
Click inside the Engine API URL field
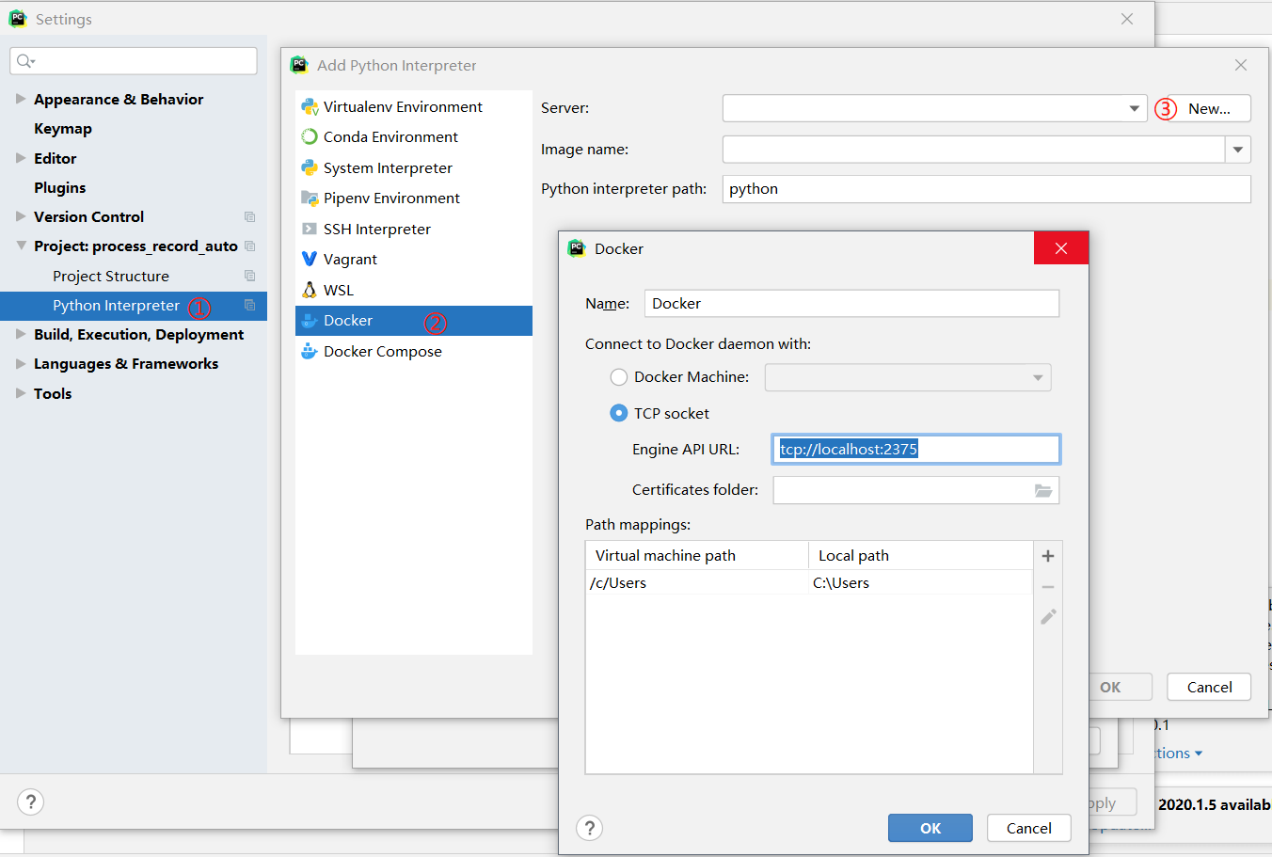915,449
